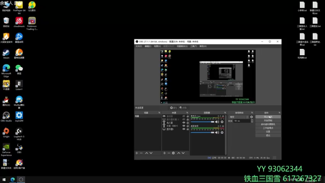
Task: Open Logitech G HUB desktop icon
Action: [19, 134]
